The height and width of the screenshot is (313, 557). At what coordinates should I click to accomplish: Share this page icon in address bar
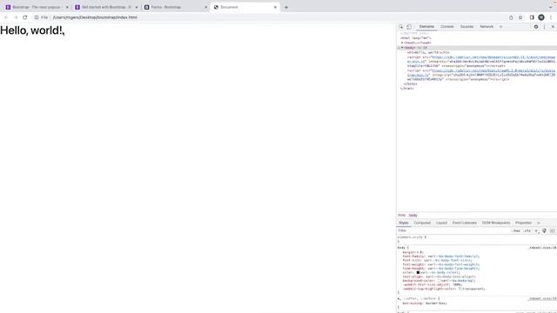511,17
